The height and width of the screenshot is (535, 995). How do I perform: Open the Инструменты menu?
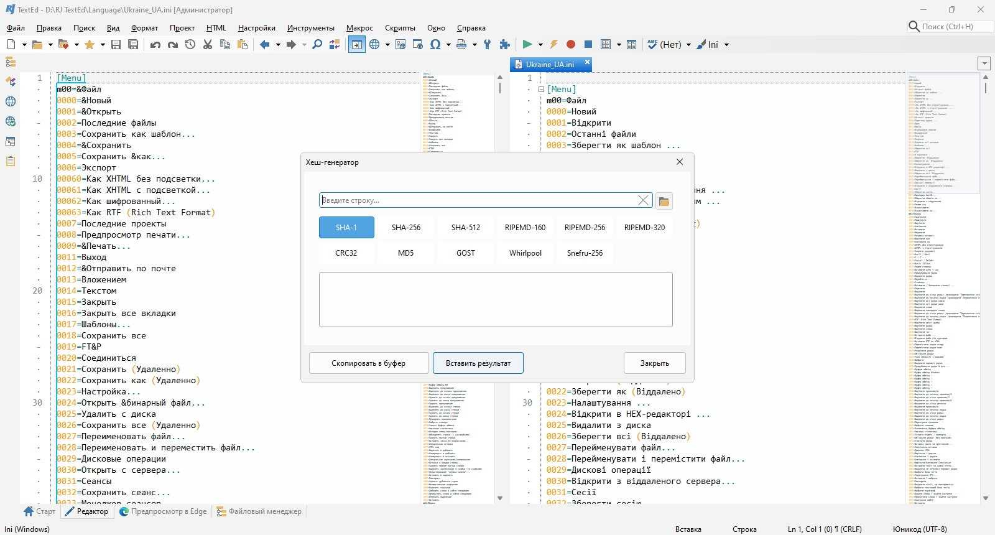[x=311, y=27]
